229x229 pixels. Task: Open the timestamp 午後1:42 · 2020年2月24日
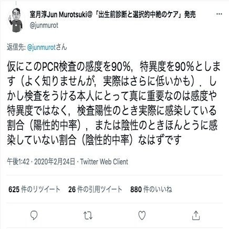[41, 161]
